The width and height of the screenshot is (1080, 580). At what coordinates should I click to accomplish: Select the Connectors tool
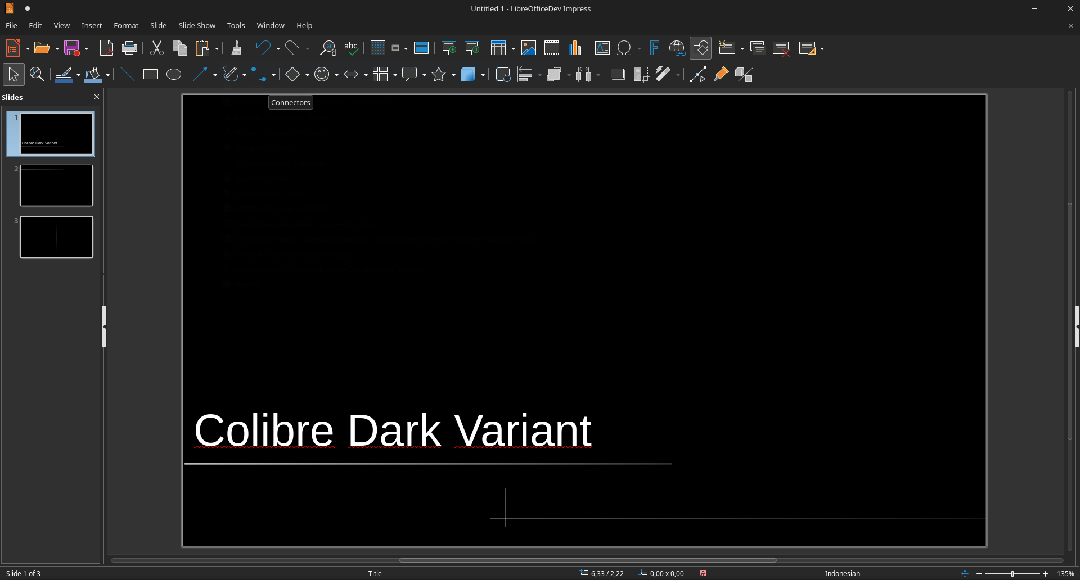click(x=259, y=75)
